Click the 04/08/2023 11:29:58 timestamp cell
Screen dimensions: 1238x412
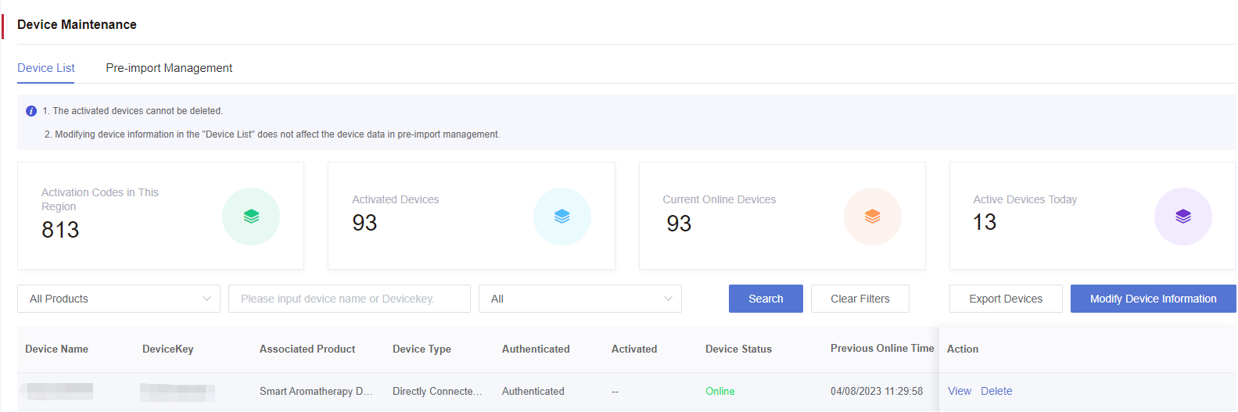click(x=877, y=391)
